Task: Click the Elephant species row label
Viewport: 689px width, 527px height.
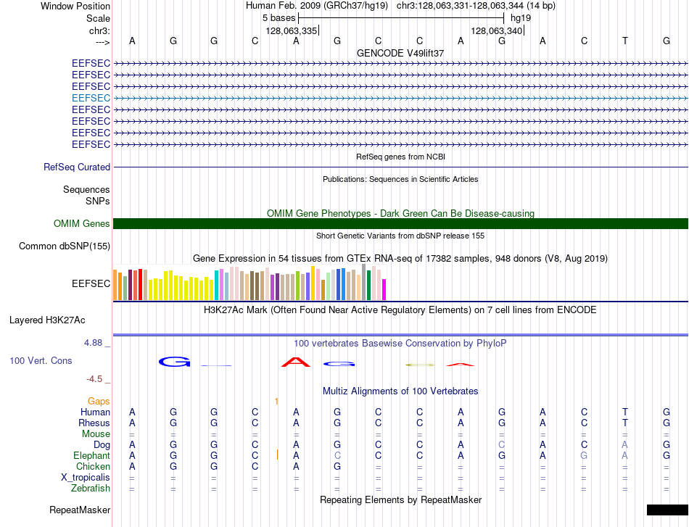Action: [x=92, y=455]
